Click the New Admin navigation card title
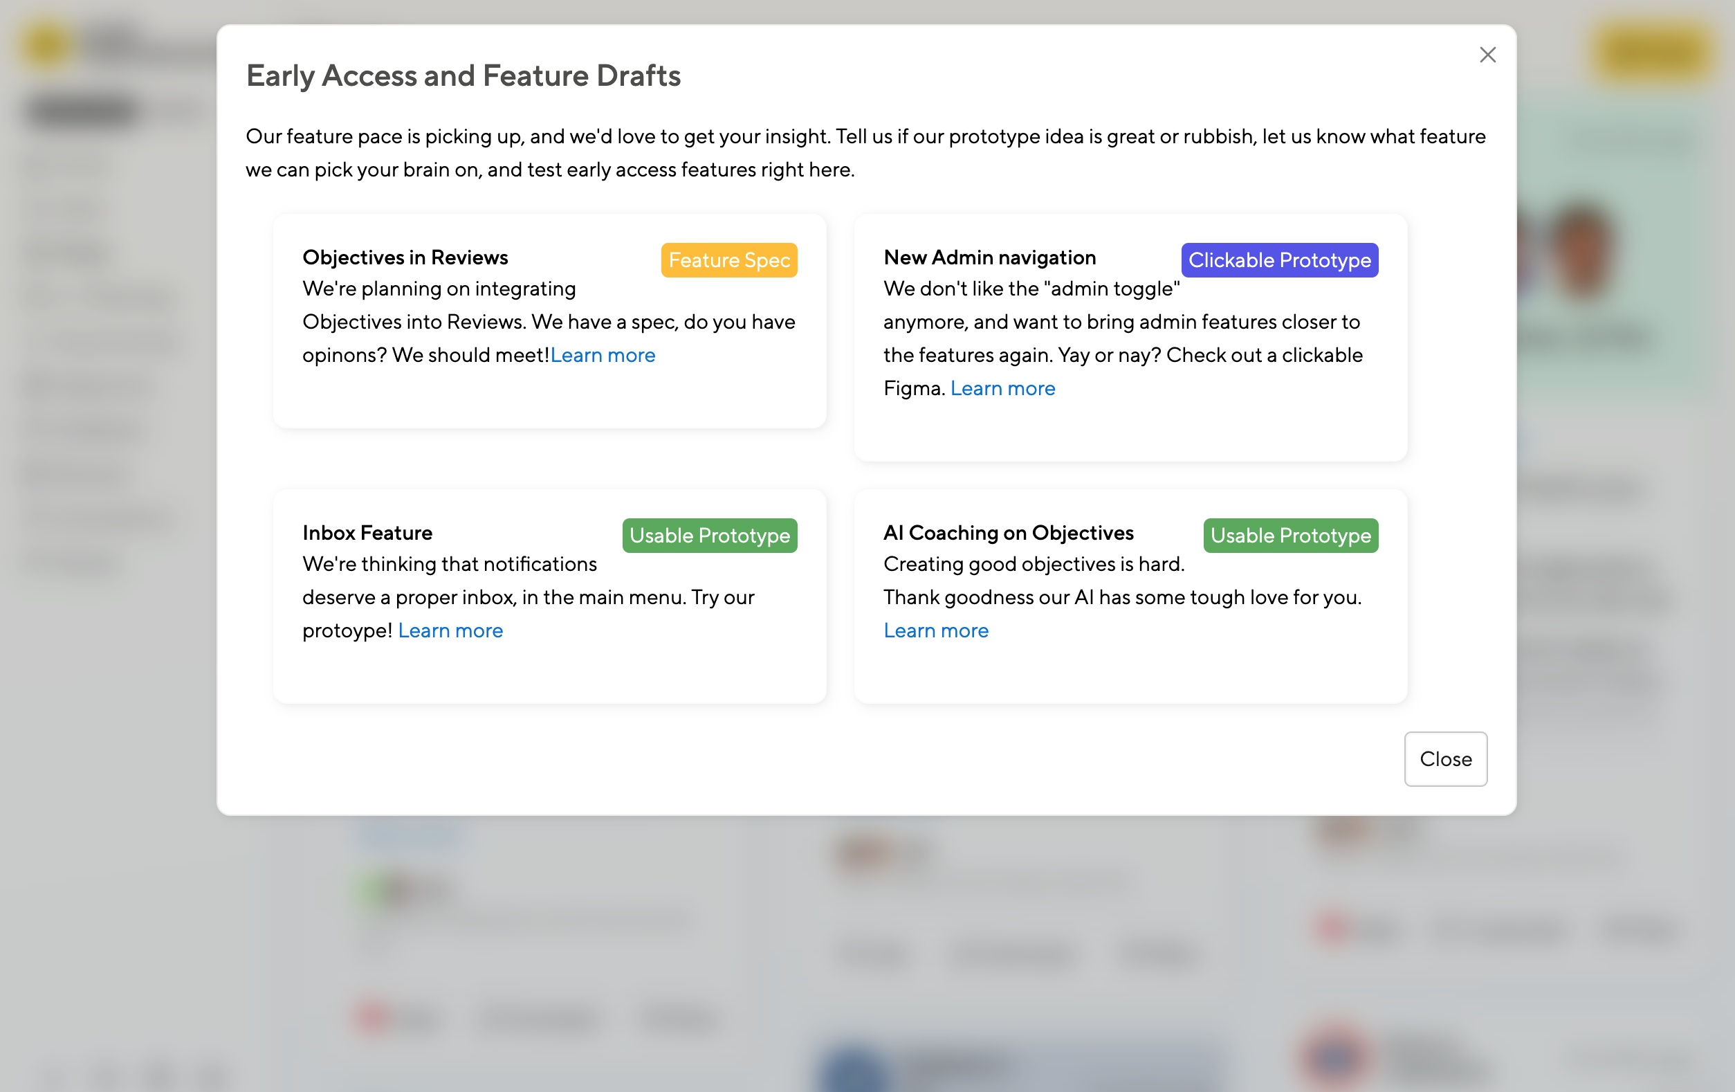This screenshot has height=1092, width=1735. coord(989,257)
